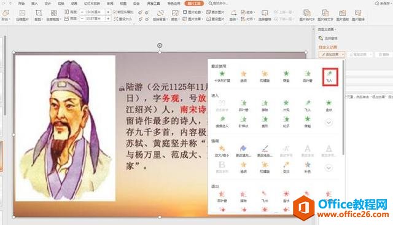Click the 更改图片 change picture button
The image size is (393, 225).
(x=215, y=12)
